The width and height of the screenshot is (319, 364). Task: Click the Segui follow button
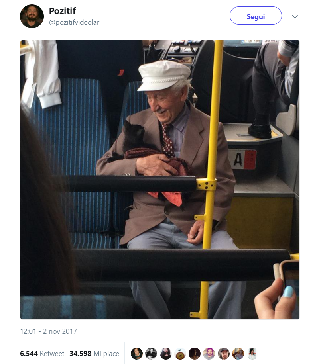(x=256, y=16)
